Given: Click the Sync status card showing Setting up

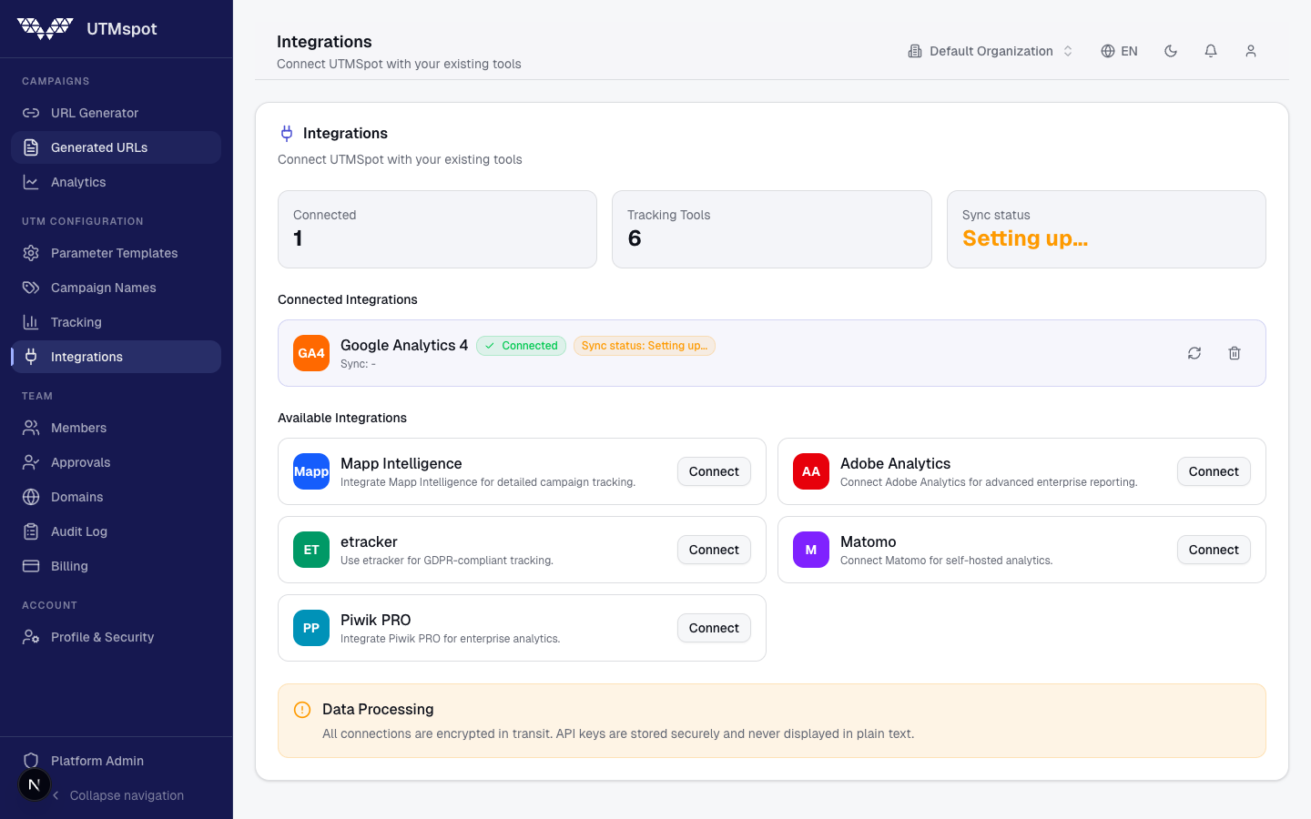Looking at the screenshot, I should click(x=1106, y=229).
